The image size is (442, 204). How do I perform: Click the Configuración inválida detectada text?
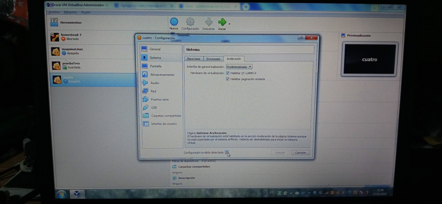point(204,152)
